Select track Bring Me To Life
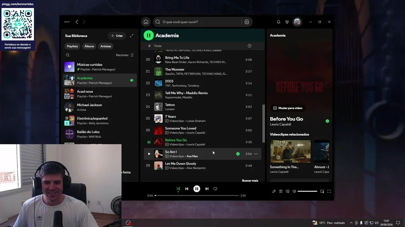 202,60
